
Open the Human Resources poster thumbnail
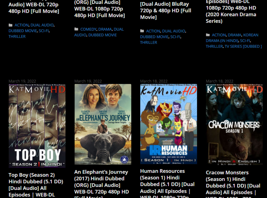169,124
